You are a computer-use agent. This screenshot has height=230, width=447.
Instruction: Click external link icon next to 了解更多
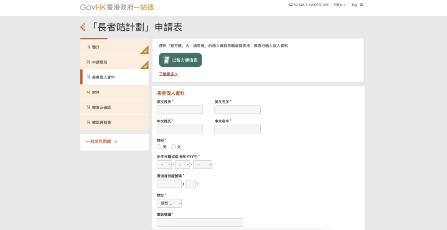[x=176, y=74]
